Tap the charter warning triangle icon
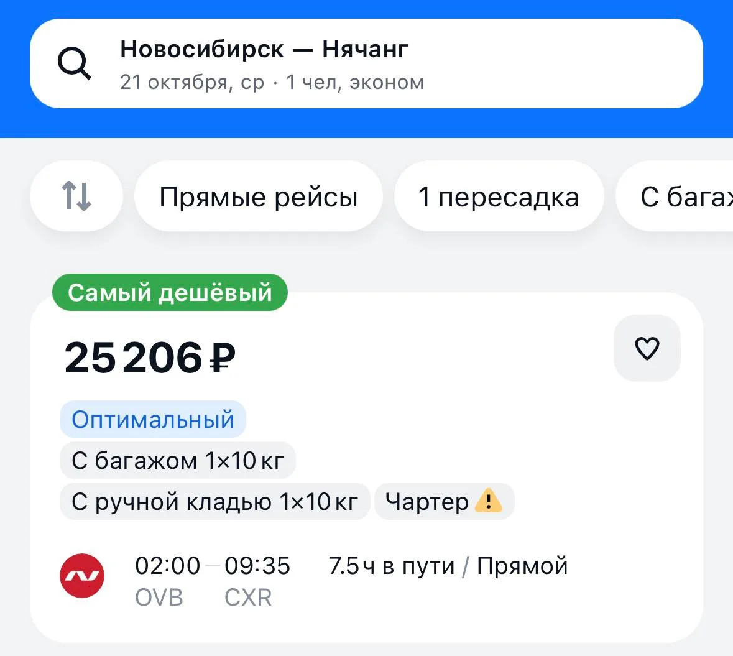This screenshot has width=733, height=656. pyautogui.click(x=488, y=501)
